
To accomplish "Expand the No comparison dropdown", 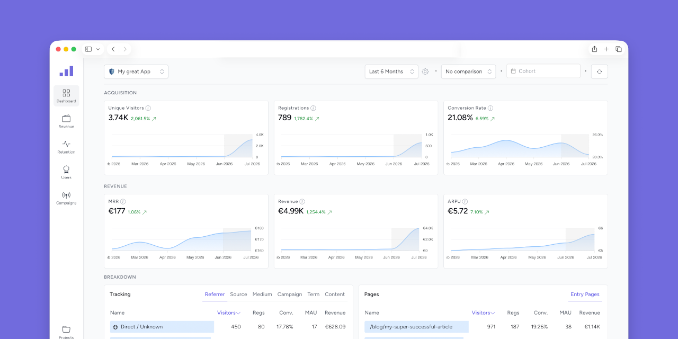I will 469,72.
